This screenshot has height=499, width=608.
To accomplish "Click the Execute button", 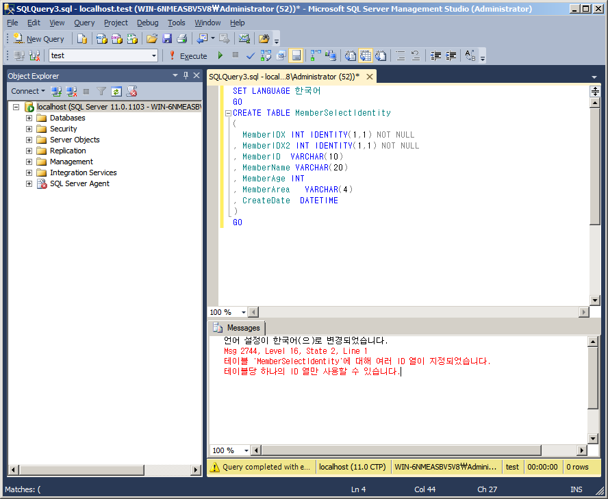I will click(188, 56).
